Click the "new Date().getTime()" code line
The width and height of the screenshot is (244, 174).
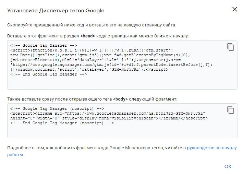100,55
